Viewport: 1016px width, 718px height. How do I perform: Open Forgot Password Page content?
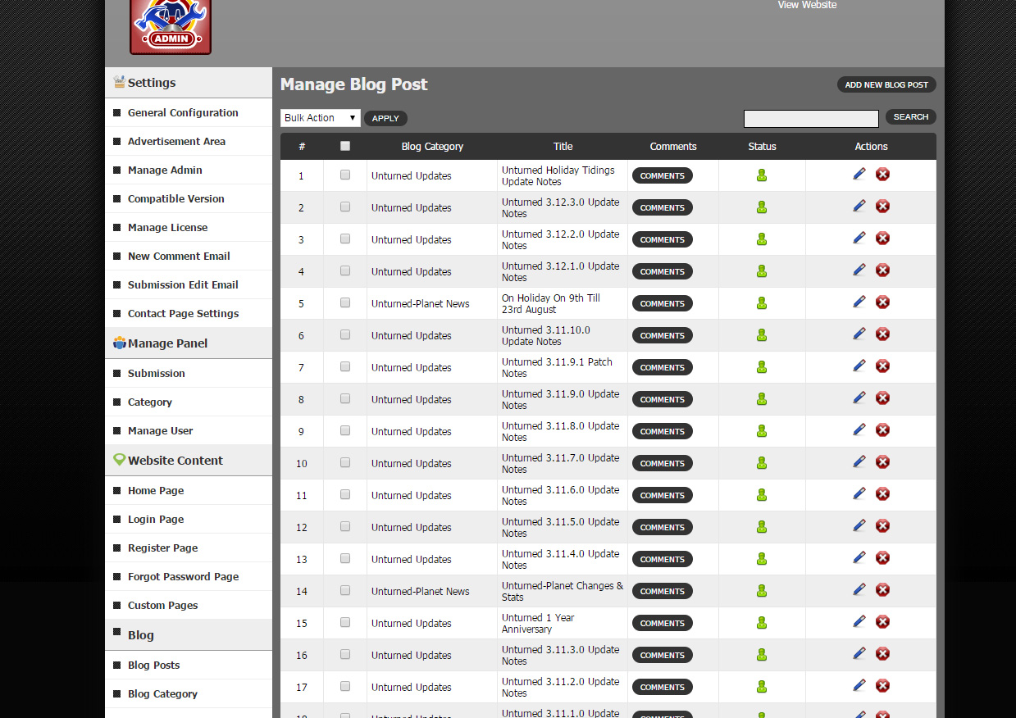point(183,576)
